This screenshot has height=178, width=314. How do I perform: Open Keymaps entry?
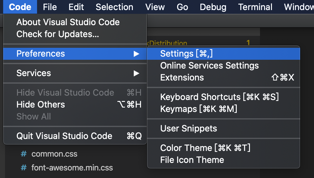pos(224,109)
